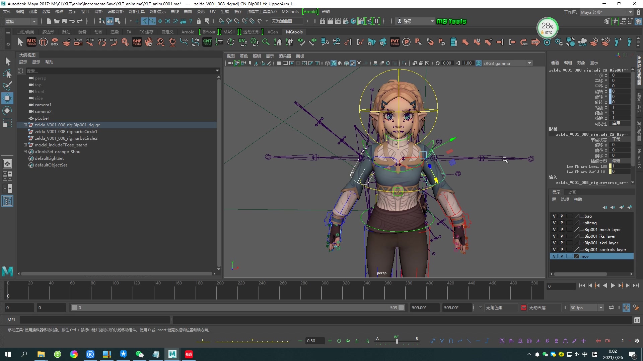Toggle visibility V of mov layer

[554, 256]
